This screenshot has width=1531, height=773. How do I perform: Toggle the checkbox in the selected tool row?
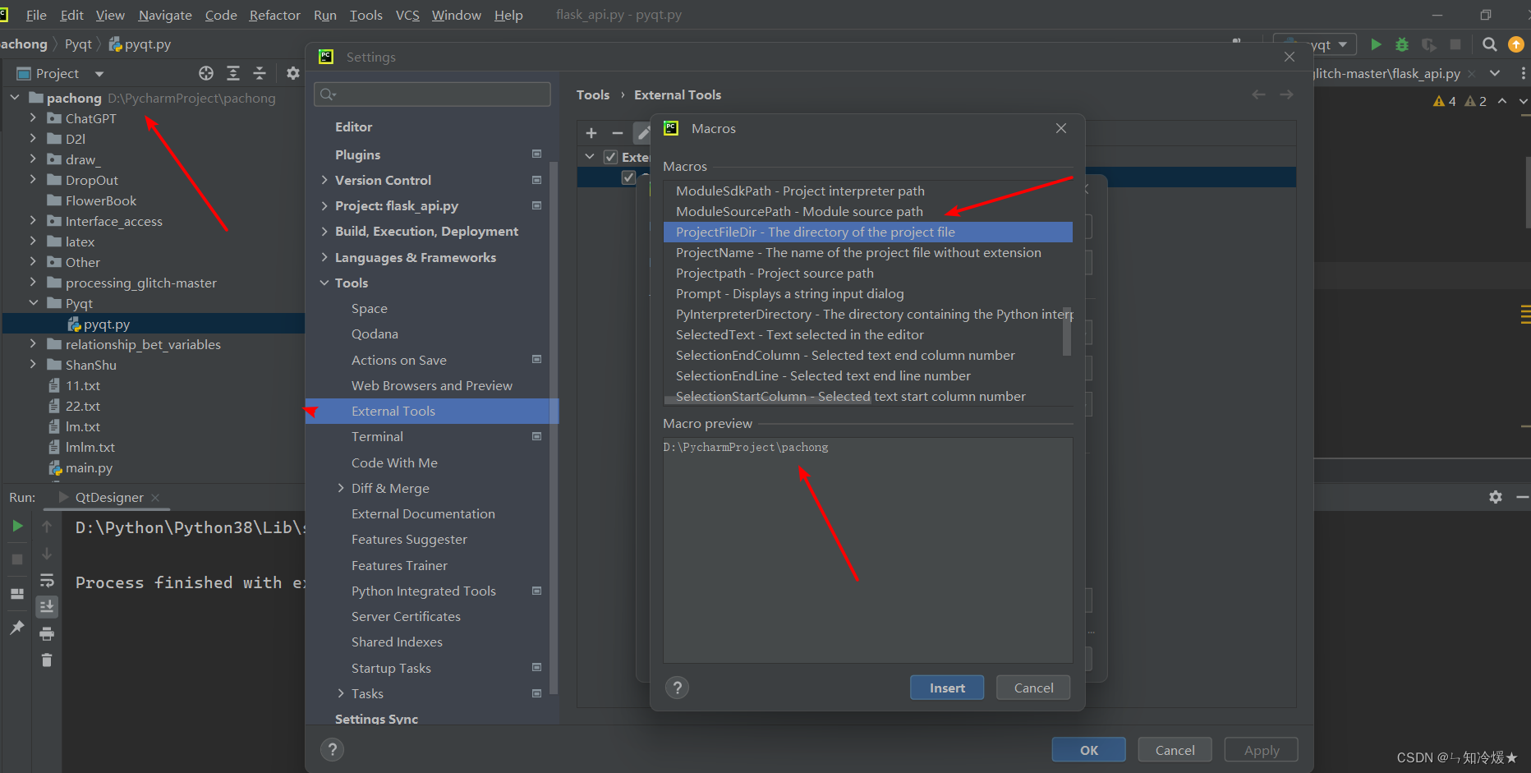coord(628,177)
